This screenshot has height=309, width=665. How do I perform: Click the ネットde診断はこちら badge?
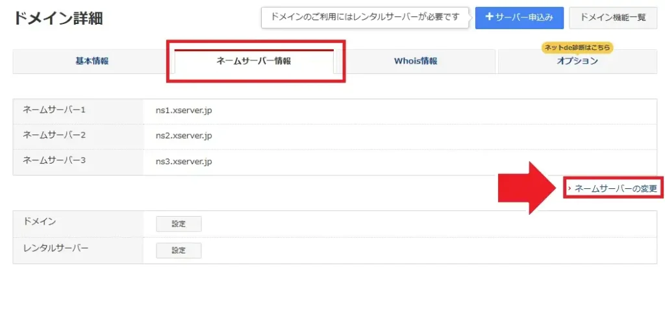pos(577,48)
